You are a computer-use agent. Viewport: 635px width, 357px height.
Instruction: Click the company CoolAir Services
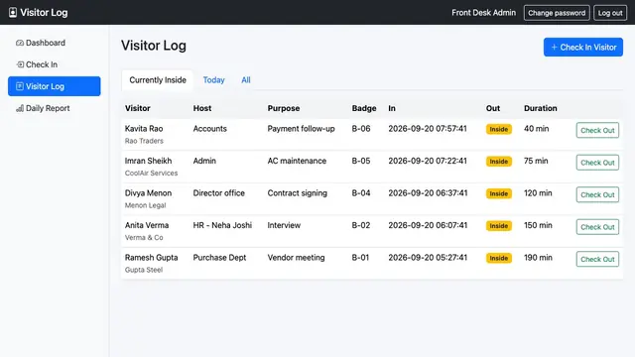point(151,174)
